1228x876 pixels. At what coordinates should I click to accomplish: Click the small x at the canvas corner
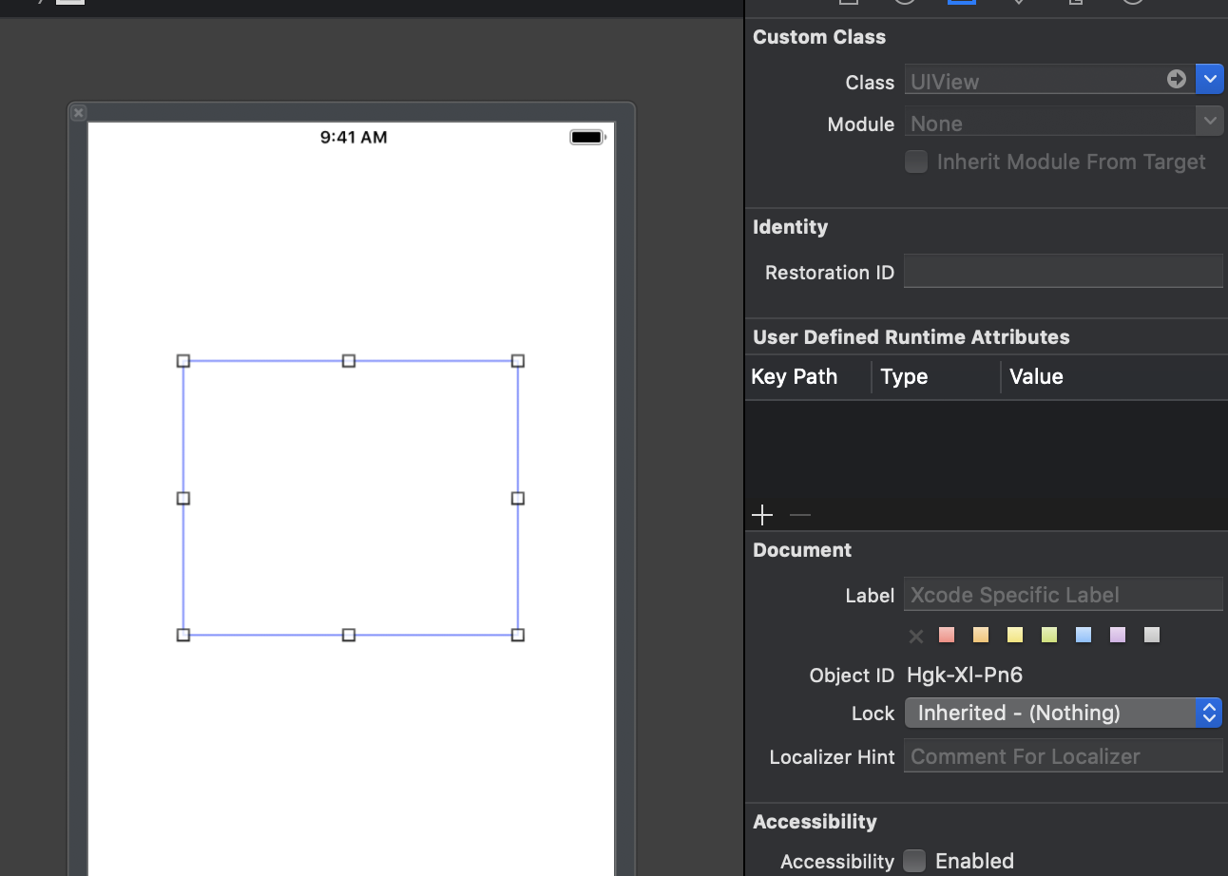click(x=79, y=113)
